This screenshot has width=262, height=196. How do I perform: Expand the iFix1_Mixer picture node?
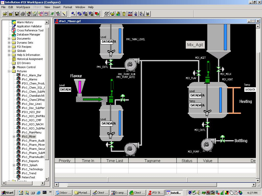pyautogui.click(x=14, y=137)
